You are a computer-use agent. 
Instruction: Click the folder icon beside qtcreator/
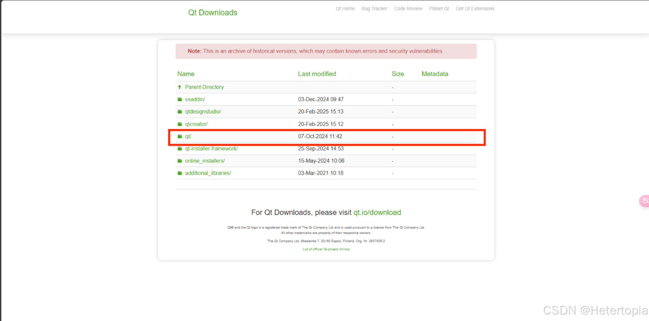pos(180,124)
